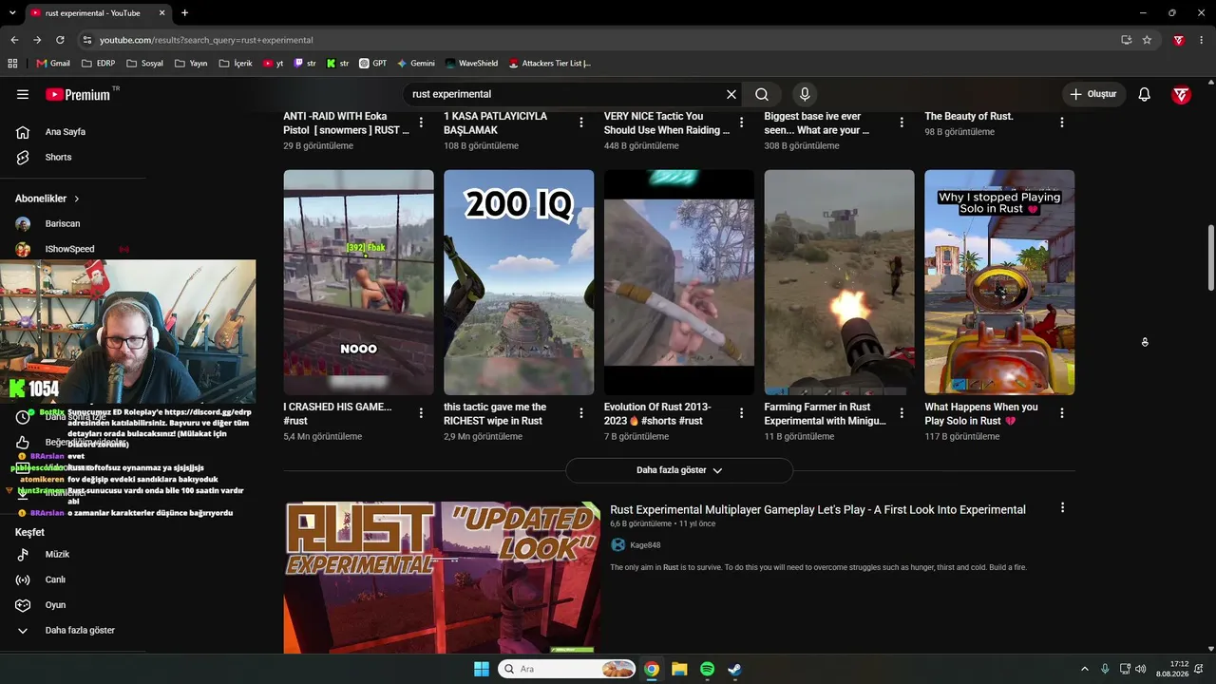Open the EDRP bookmark folder
The width and height of the screenshot is (1216, 684).
(99, 64)
